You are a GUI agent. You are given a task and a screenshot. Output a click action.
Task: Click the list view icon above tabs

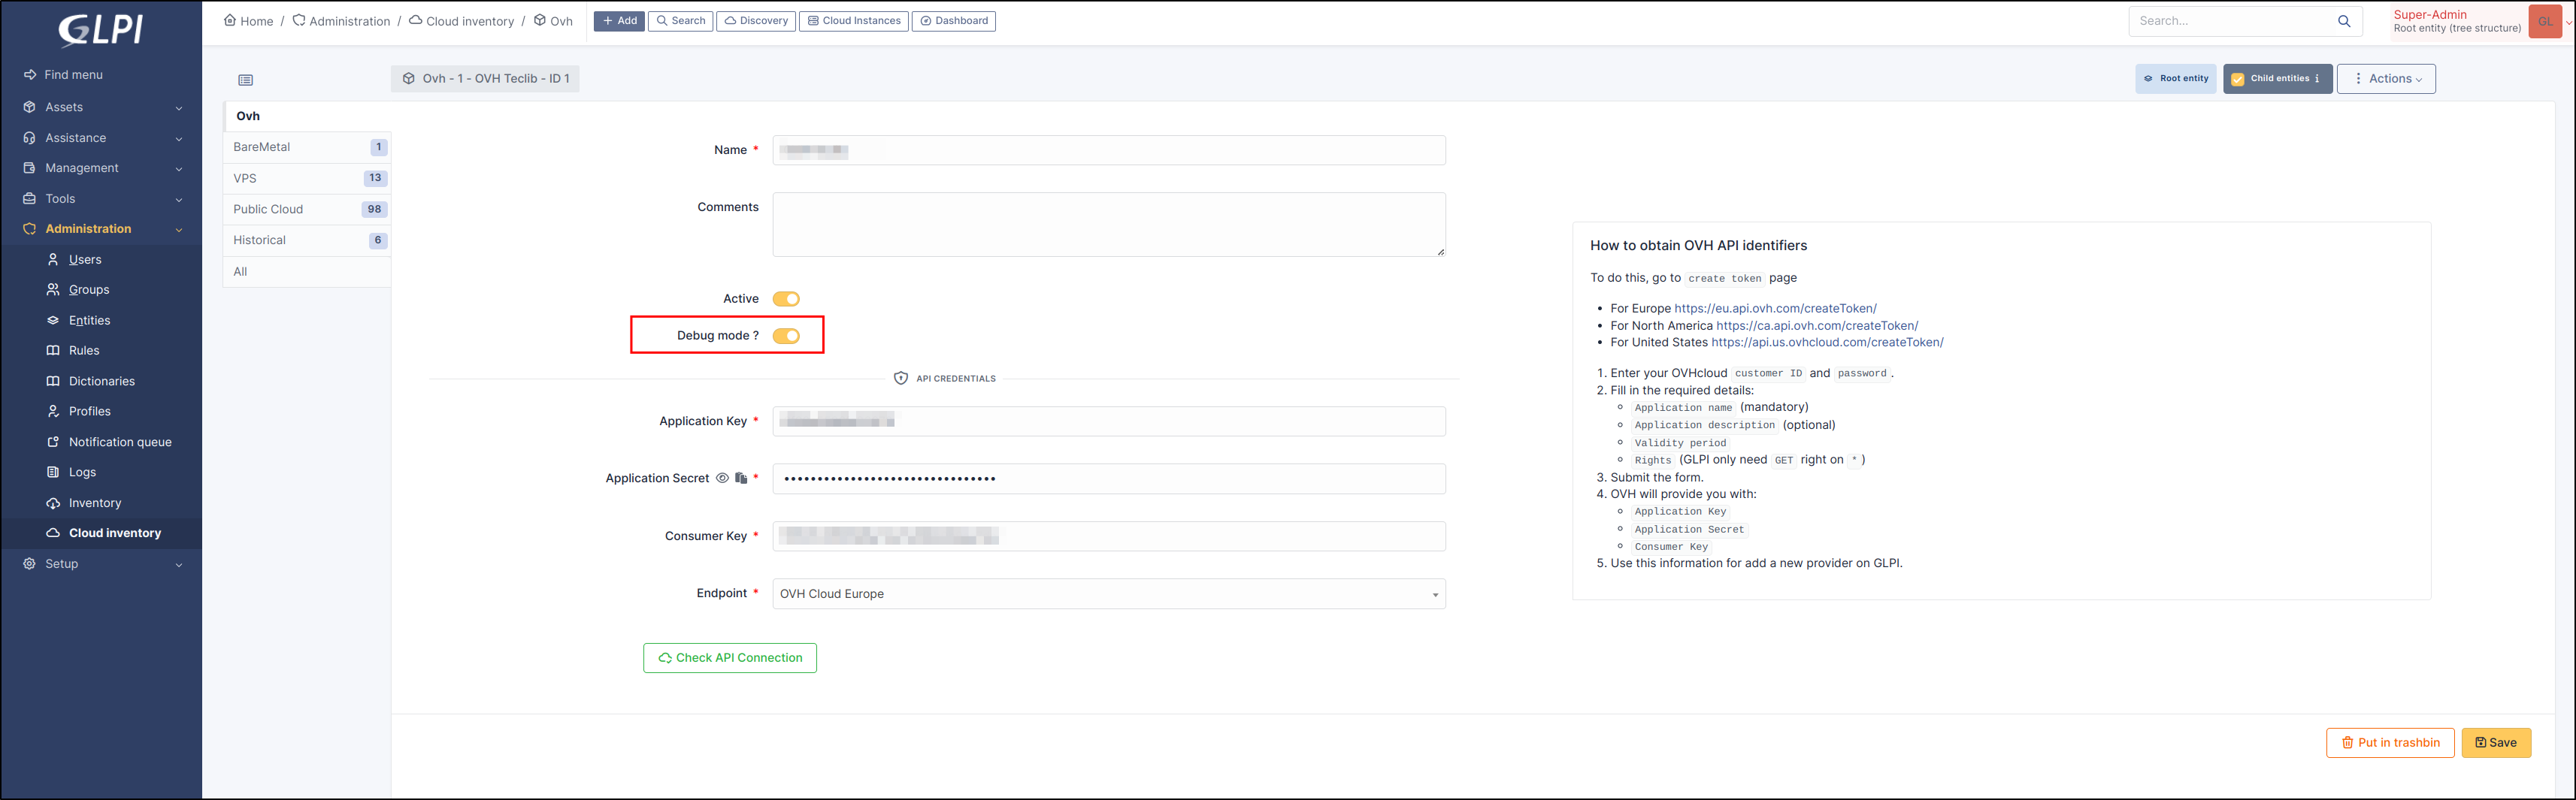(x=246, y=80)
